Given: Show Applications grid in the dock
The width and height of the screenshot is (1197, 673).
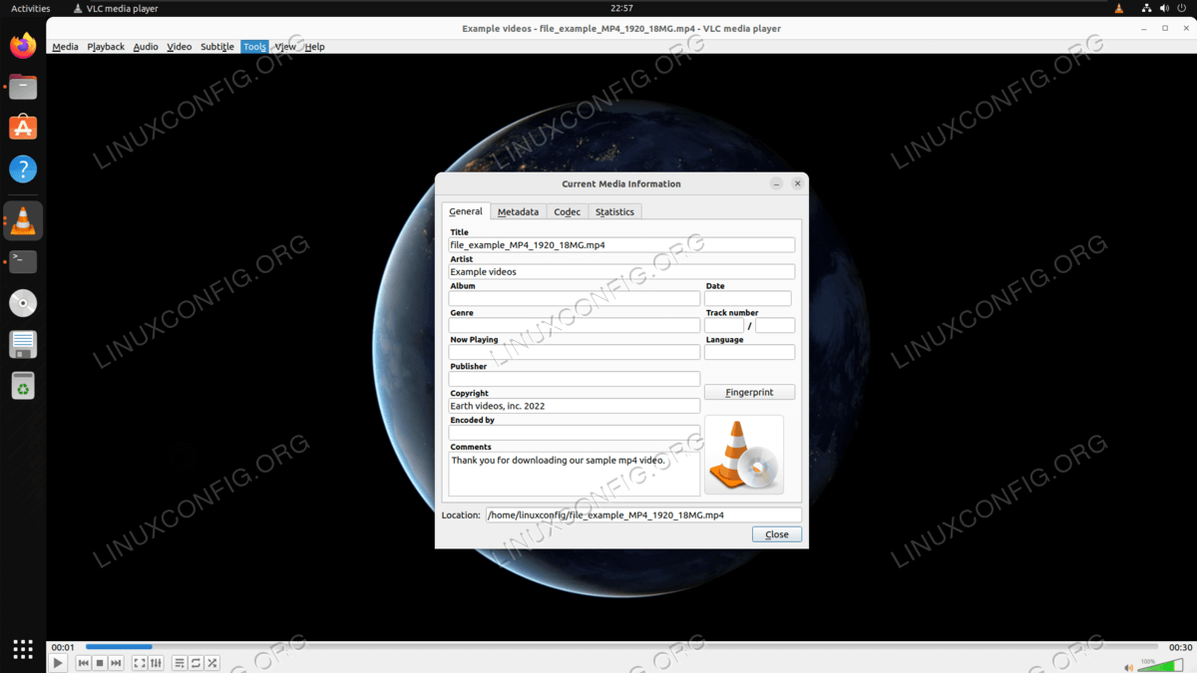Looking at the screenshot, I should [23, 648].
